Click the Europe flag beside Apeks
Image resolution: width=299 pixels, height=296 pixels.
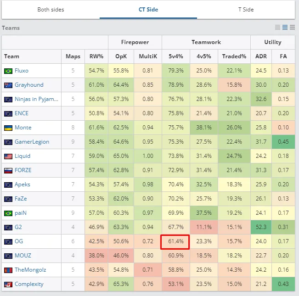tap(8, 185)
